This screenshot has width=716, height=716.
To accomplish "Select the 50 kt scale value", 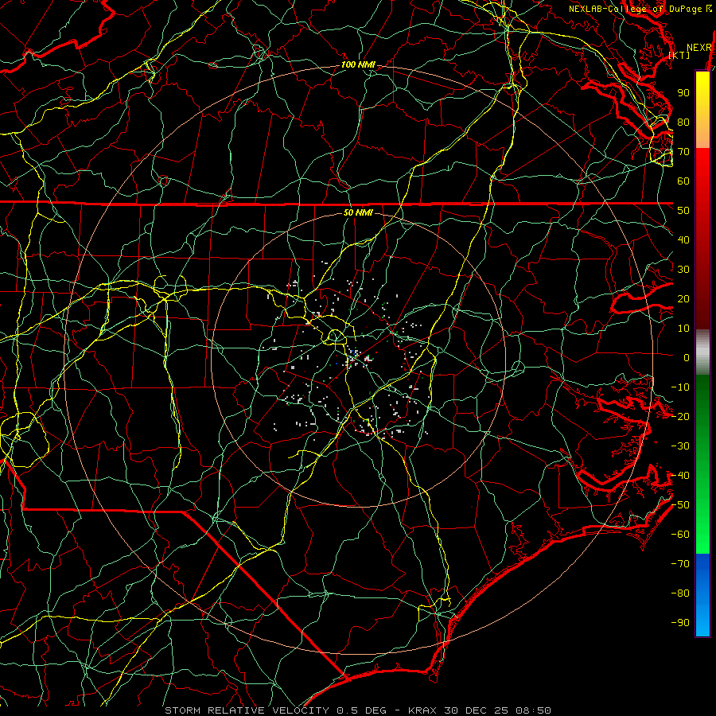I will click(x=683, y=211).
